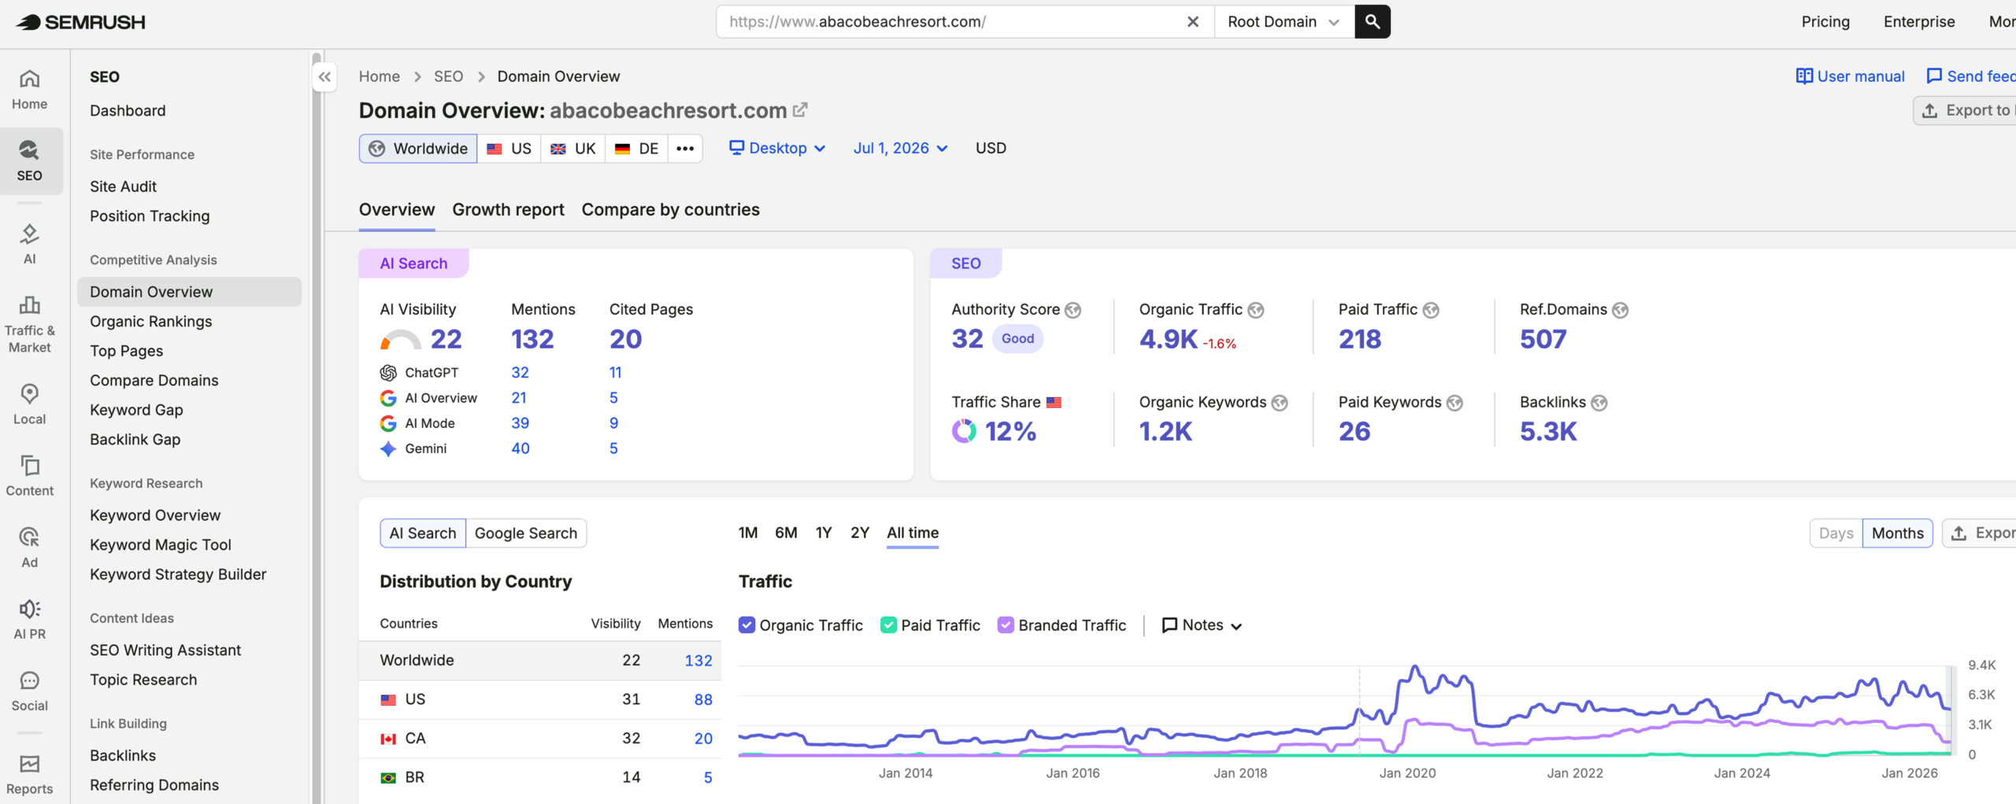Toggle the Paid Traffic checkbox
The height and width of the screenshot is (804, 2016).
pos(888,625)
